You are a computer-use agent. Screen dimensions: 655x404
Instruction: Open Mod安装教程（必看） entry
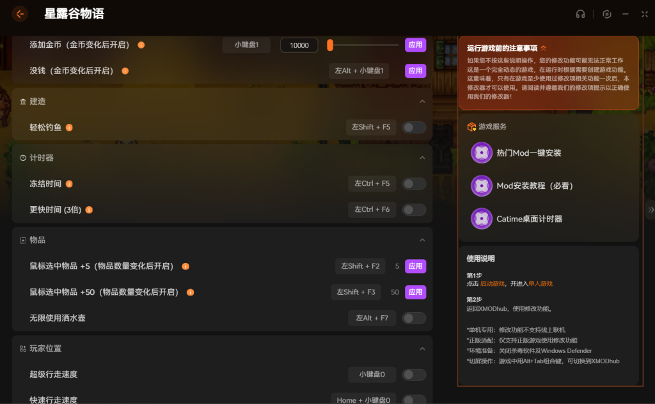pos(535,186)
